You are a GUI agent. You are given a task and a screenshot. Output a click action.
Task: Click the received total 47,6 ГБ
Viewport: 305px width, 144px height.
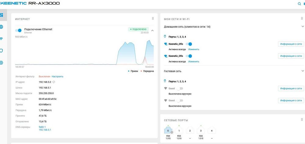pos(43,116)
